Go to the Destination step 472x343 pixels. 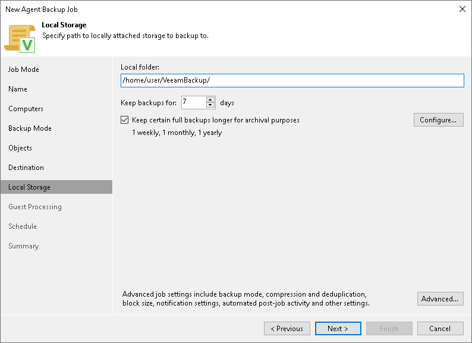tap(26, 168)
